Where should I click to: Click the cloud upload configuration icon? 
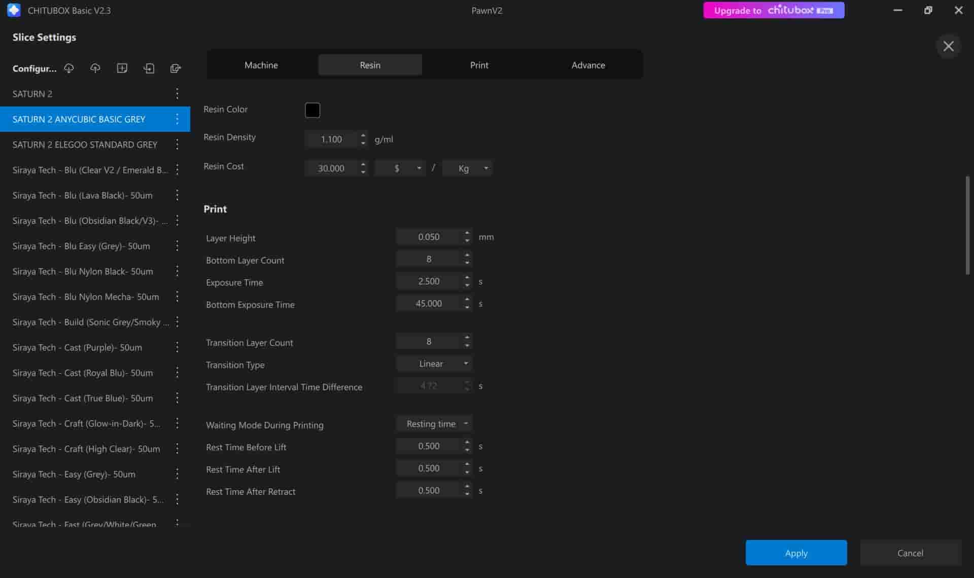pyautogui.click(x=95, y=68)
